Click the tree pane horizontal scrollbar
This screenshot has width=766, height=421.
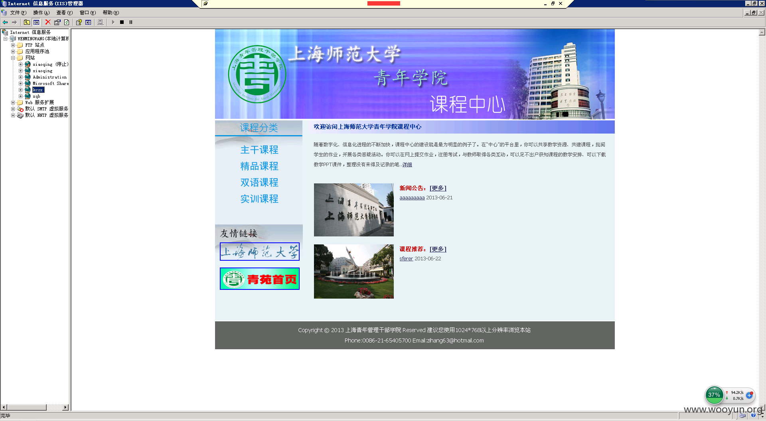35,407
